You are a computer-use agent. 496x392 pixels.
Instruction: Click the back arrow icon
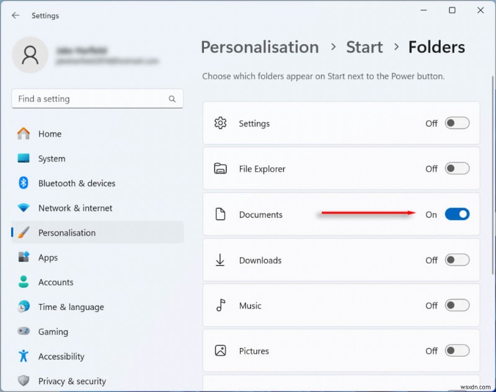tap(15, 16)
